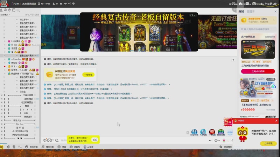This screenshot has height=157, width=280.
Task: Switch to the 商城 tab
Action: pos(241,12)
